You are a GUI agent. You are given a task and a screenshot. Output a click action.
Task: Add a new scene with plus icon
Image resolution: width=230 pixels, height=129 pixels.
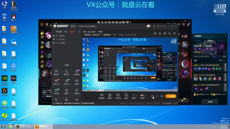tap(80, 32)
